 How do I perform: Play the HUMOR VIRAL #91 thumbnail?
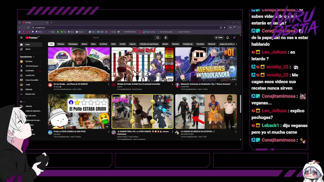coord(143,111)
